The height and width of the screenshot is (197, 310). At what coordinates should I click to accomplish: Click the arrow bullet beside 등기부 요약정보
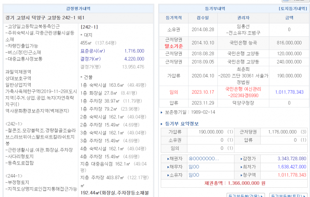tap(162, 124)
